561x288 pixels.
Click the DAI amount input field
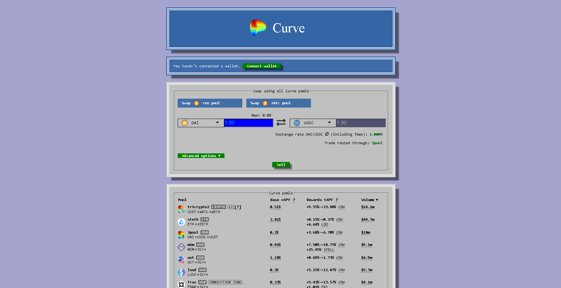248,123
